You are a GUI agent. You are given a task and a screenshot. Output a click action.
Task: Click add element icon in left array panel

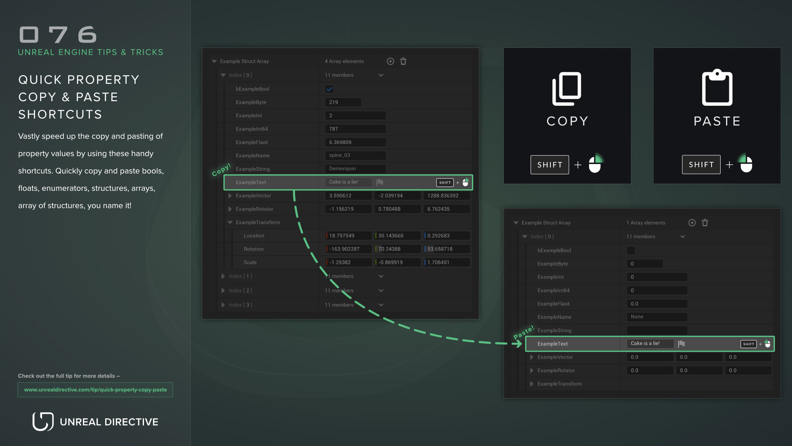click(x=390, y=61)
